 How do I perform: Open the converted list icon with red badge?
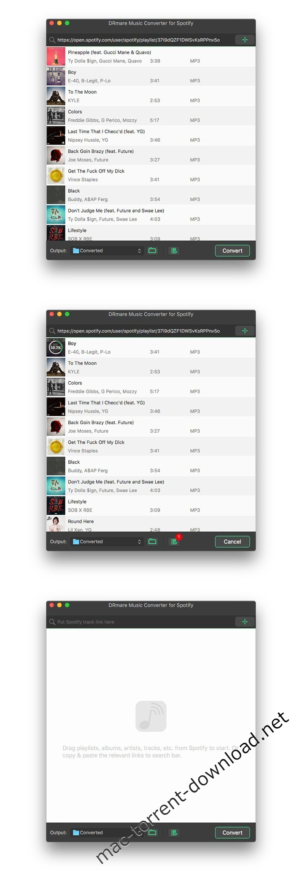click(x=174, y=541)
